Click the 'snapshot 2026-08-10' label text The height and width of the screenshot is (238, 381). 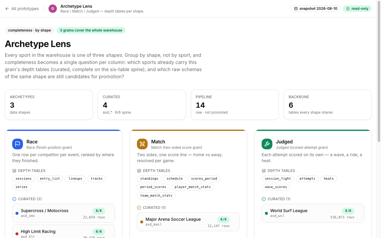(x=318, y=9)
